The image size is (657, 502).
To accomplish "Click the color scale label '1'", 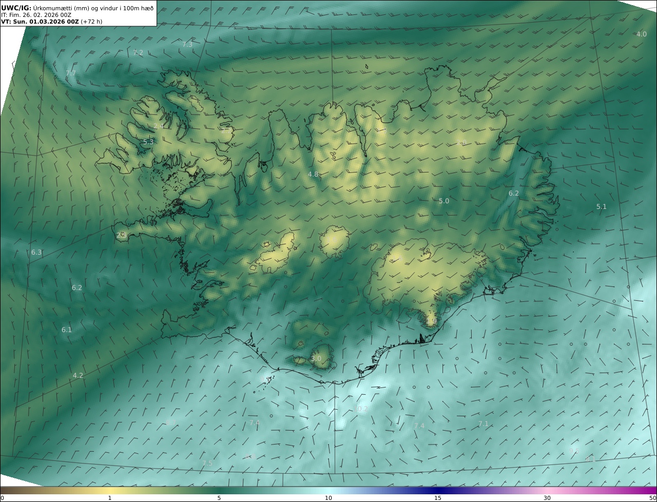I will 110,498.
